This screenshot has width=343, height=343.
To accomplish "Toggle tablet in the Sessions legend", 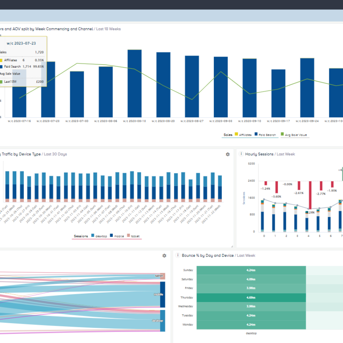I will point(134,236).
